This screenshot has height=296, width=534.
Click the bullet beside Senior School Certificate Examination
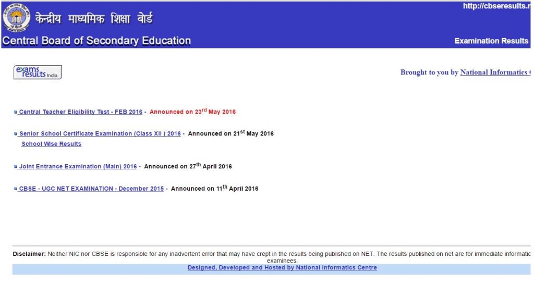16,134
